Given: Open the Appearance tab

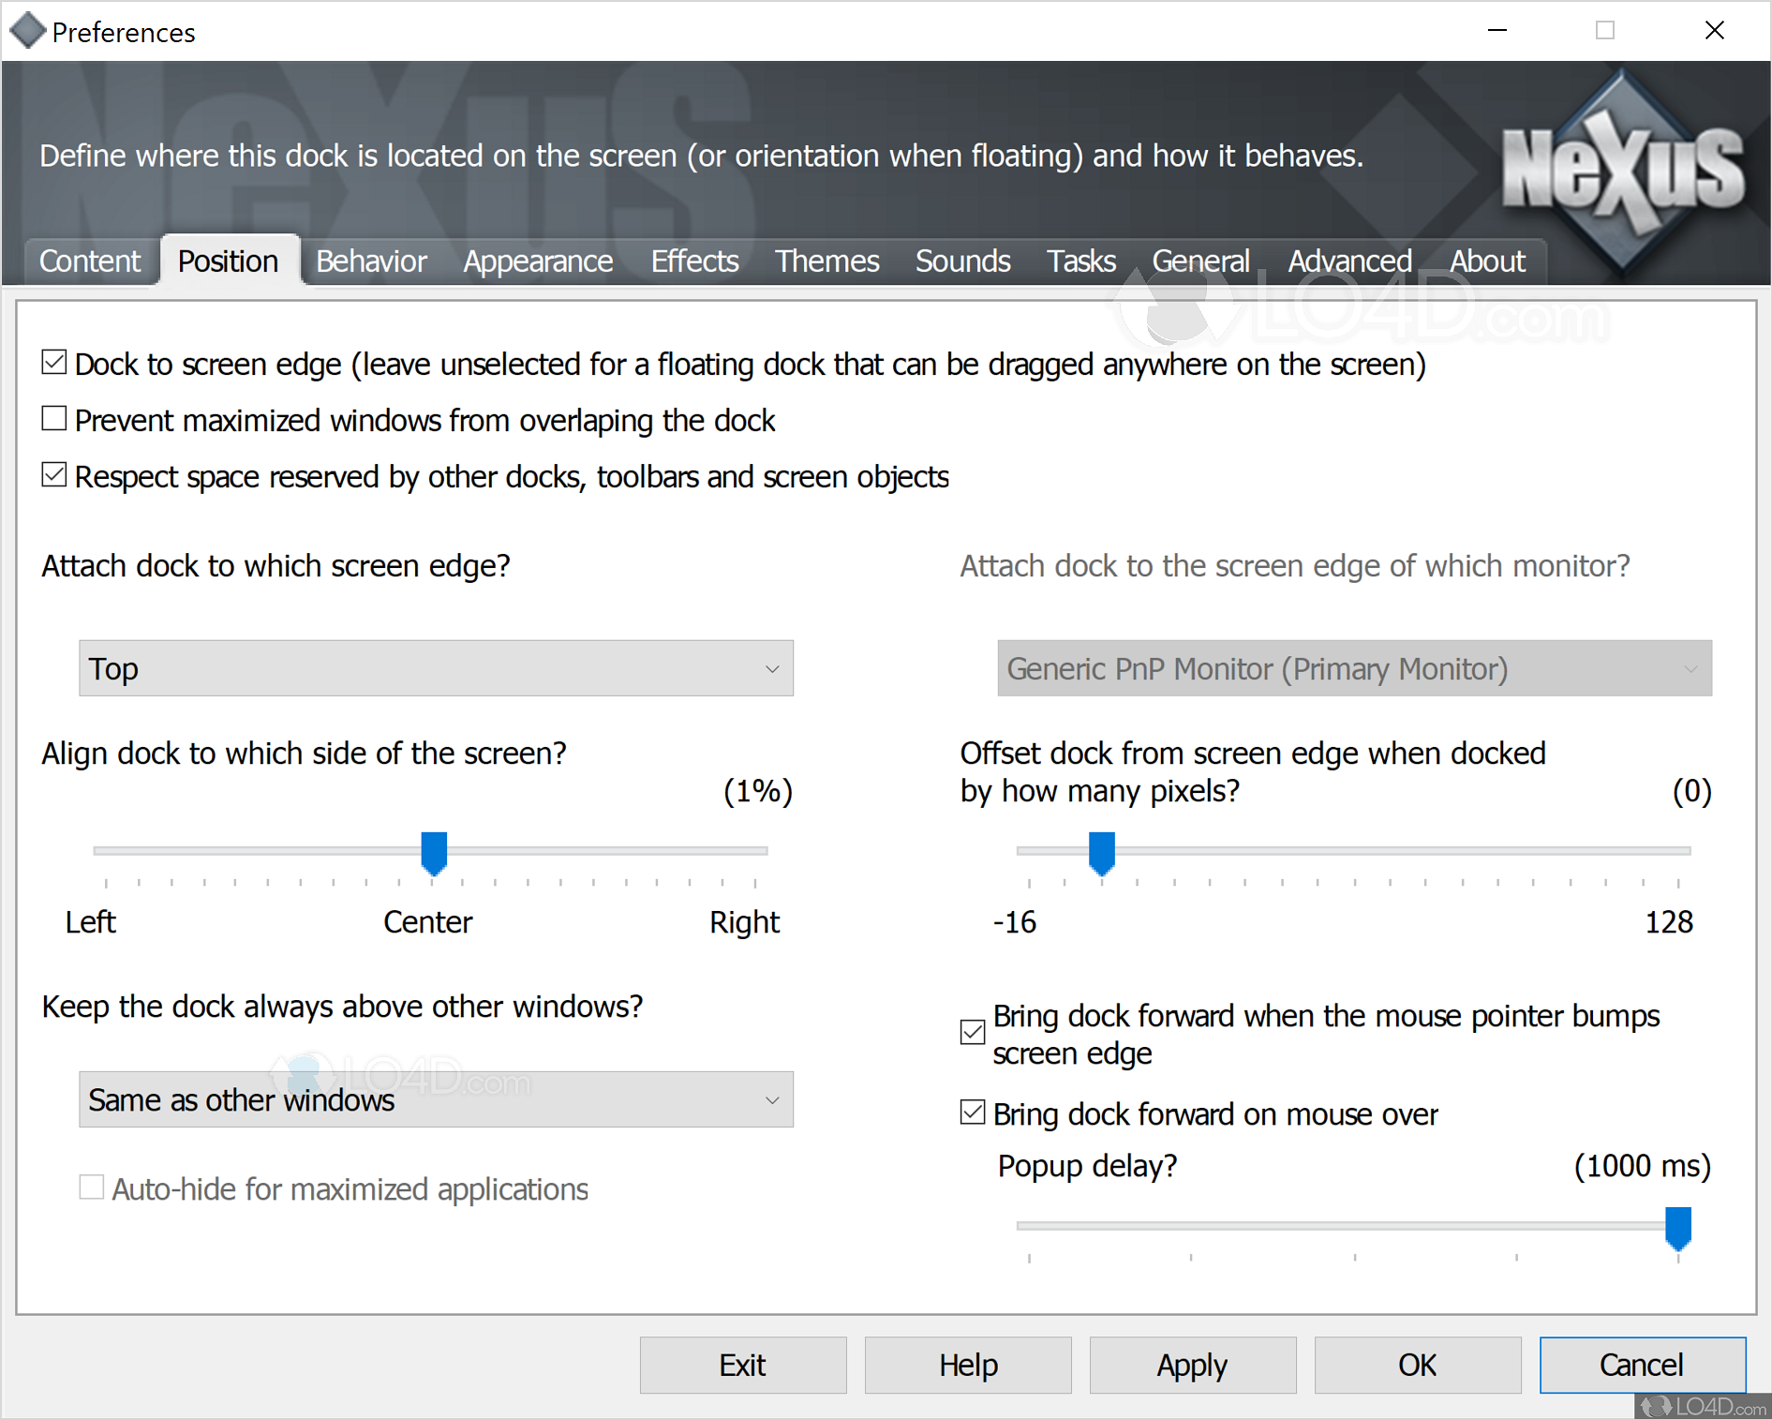Looking at the screenshot, I should pos(538,261).
